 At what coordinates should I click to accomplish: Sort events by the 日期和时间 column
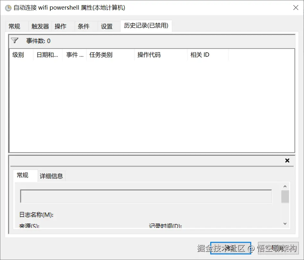pos(47,55)
